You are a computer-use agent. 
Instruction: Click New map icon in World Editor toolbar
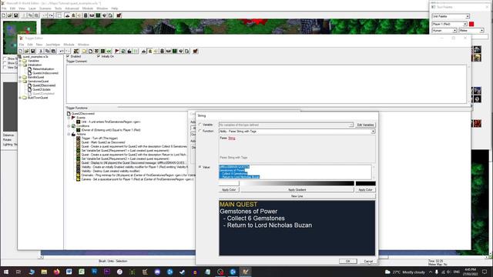[x=4, y=15]
